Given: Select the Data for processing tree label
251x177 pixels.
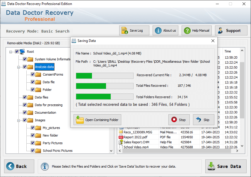Looking at the screenshot, I should click(49, 105).
